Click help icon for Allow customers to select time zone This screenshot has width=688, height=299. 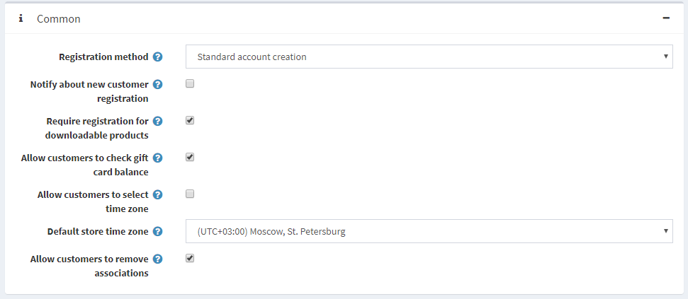157,194
